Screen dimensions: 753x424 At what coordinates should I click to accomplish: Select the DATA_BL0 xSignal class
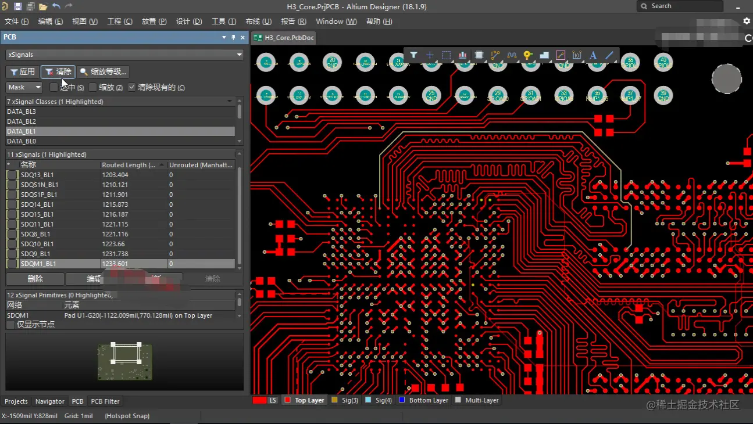click(120, 141)
